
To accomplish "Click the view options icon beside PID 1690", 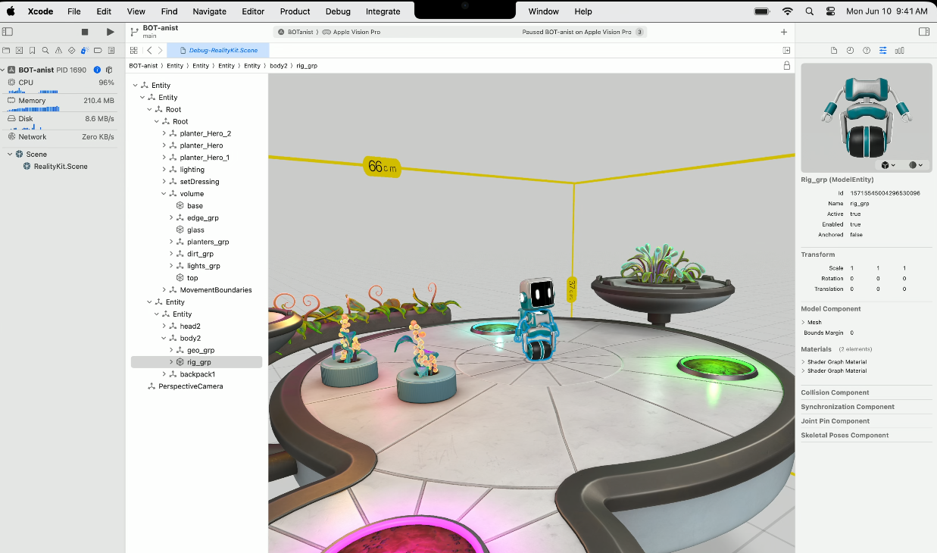I will point(109,70).
